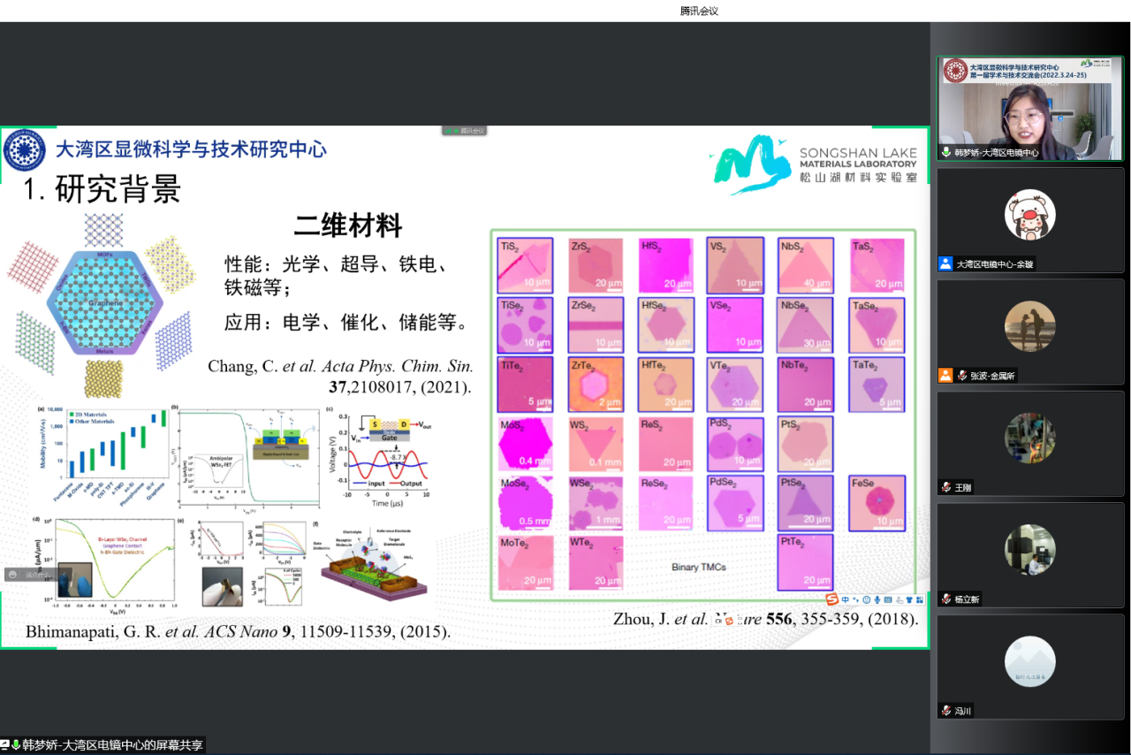Click the FeSe image in shared slide
The height and width of the screenshot is (755, 1131).
click(877, 502)
